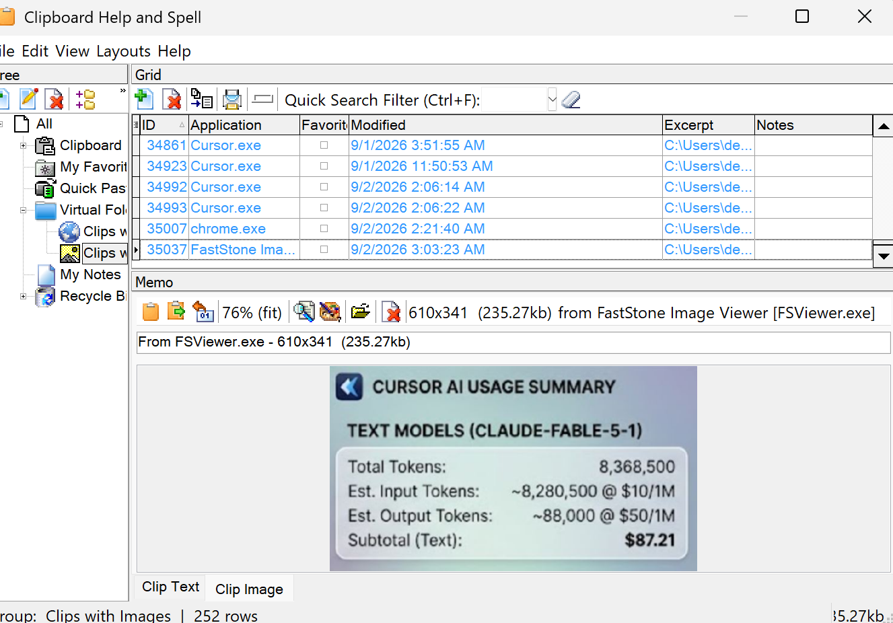Click the 9/2/2026 2:06:14 AM modified cell

pyautogui.click(x=505, y=187)
